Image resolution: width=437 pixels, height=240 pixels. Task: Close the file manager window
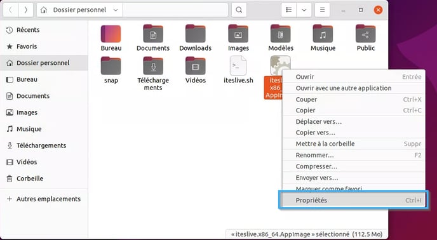coord(378,10)
